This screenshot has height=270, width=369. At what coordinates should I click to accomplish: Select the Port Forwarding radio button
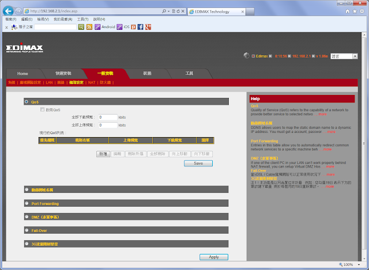click(x=27, y=203)
